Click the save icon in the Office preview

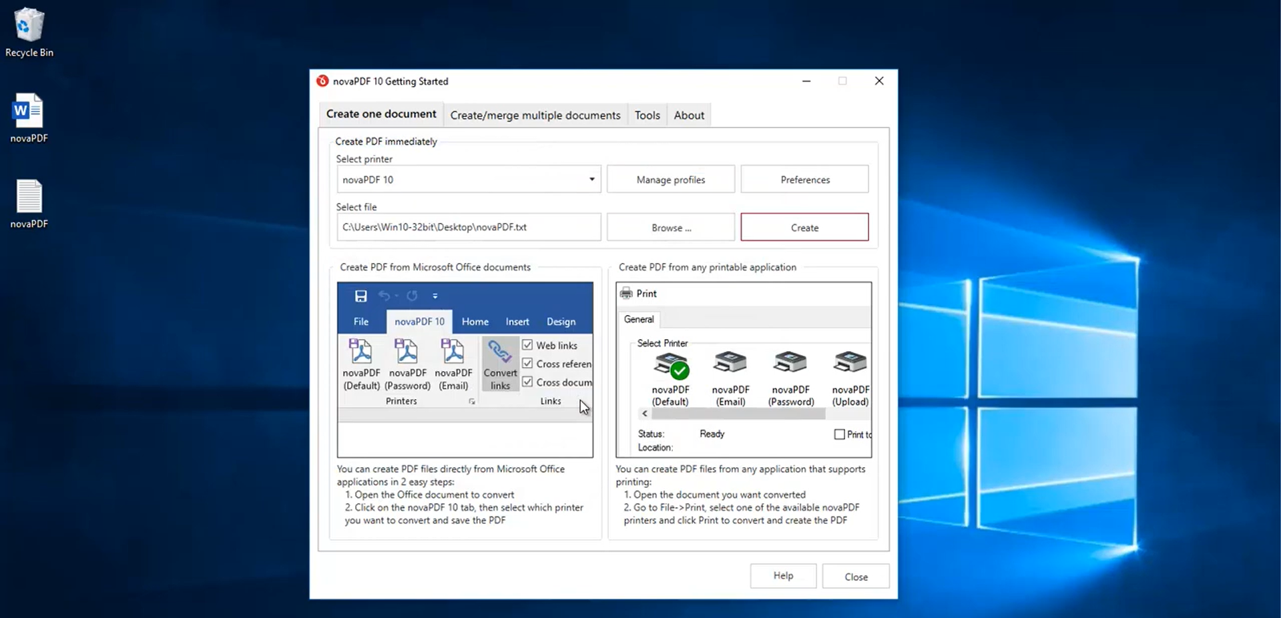[x=360, y=296]
